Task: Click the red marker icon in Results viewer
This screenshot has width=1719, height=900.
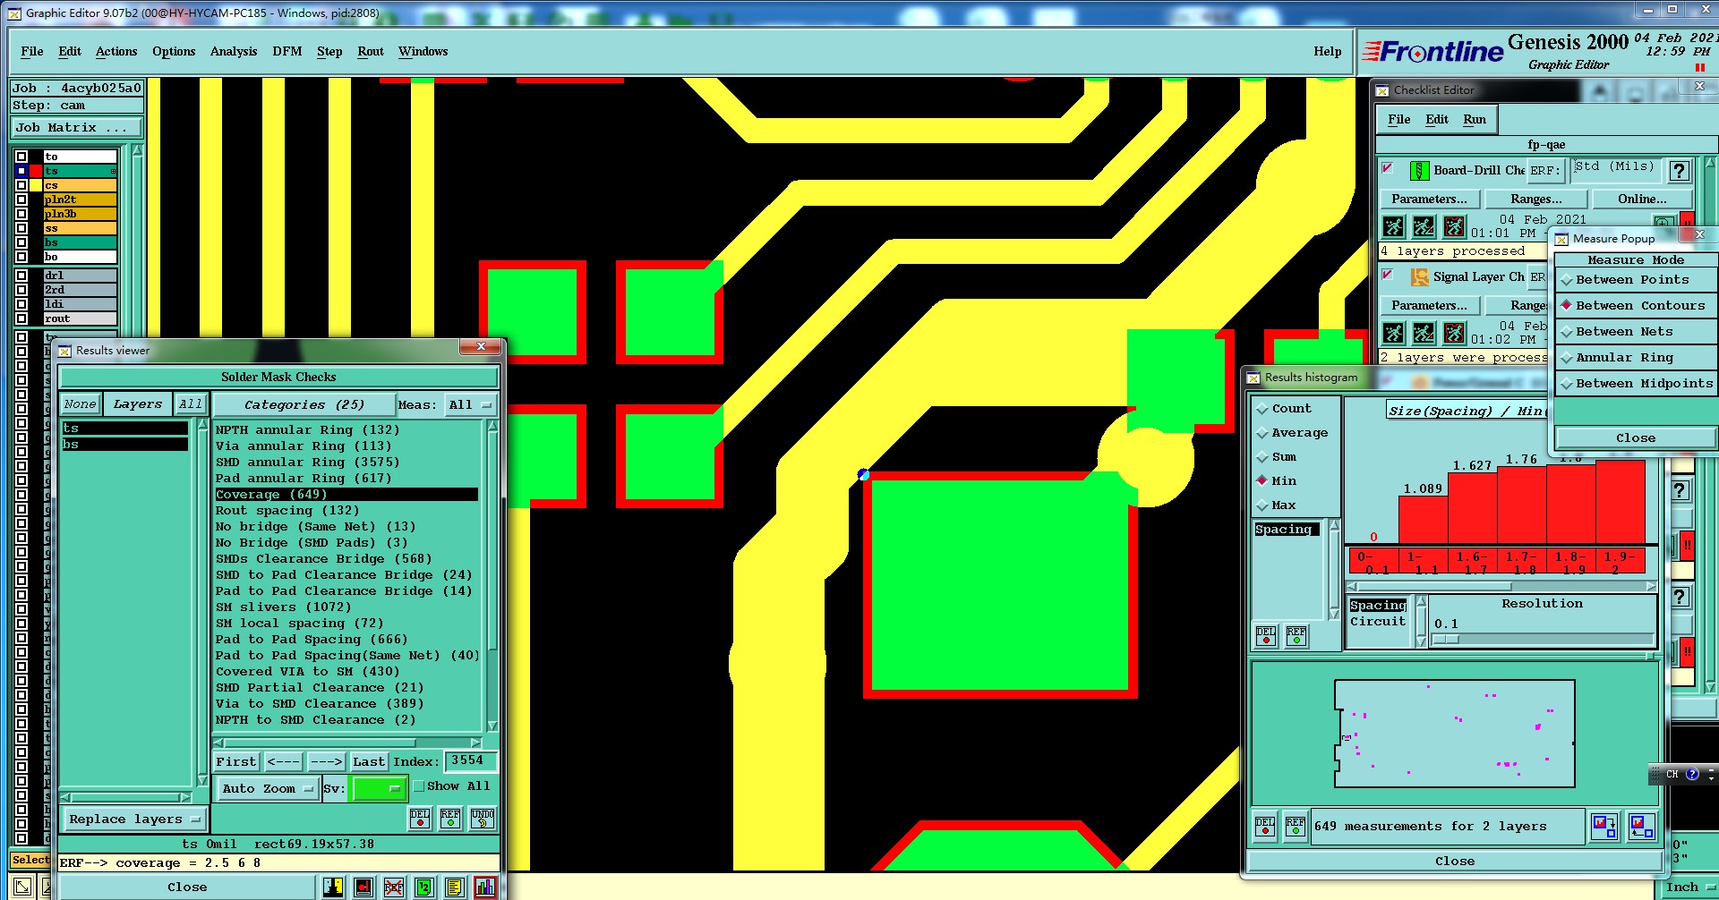Action: [363, 887]
